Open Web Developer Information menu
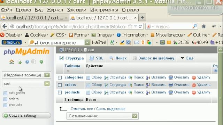Image resolution: width=223 pixels, height=125 pixels. (x=132, y=35)
